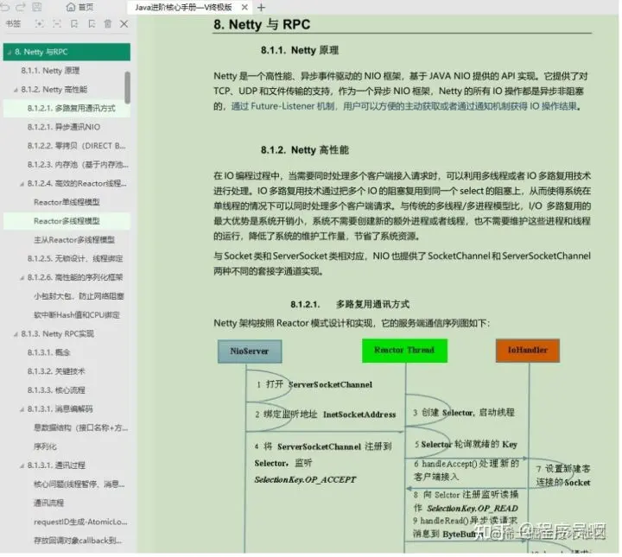622x557 pixels.
Task: Close the Java进阶核心手册 tab
Action: (x=244, y=7)
